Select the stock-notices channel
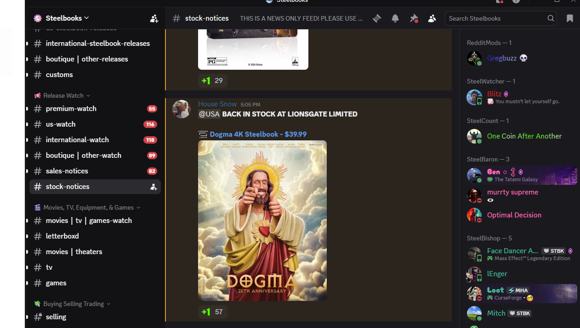580x328 pixels. (x=95, y=187)
